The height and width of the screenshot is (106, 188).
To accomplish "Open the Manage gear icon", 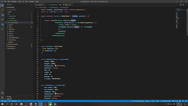I will pos(2,97).
